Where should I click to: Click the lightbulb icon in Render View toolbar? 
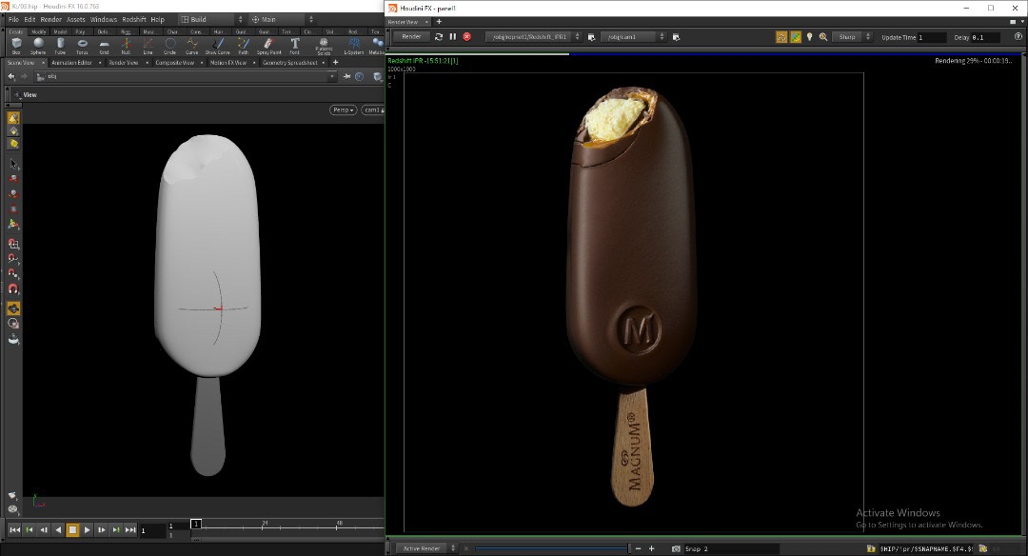pyautogui.click(x=809, y=37)
